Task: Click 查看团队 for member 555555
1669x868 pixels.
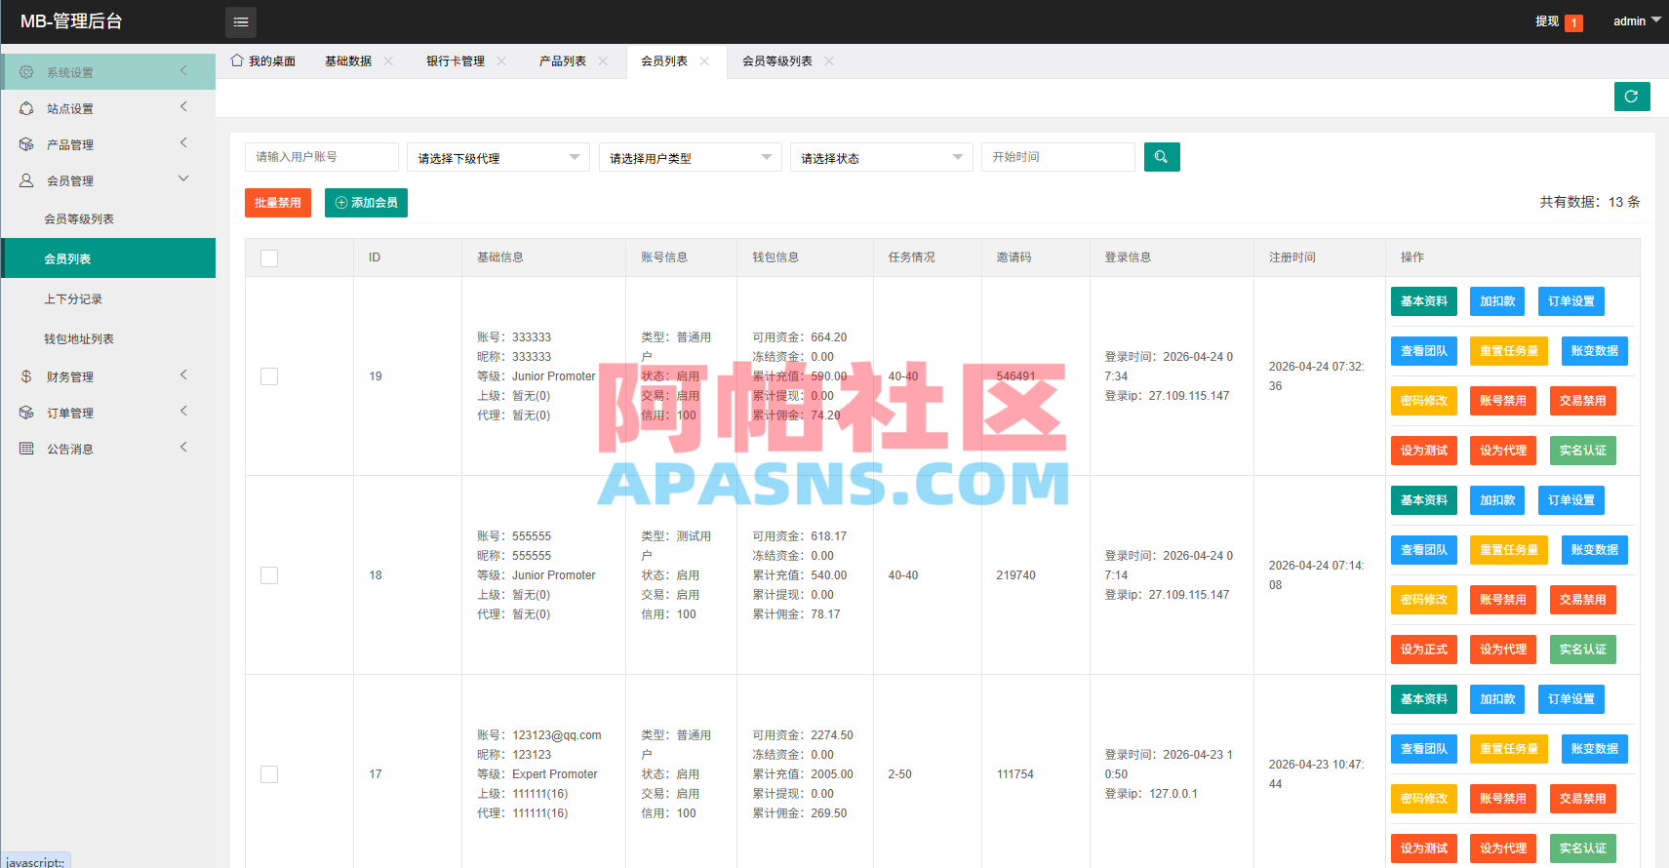Action: click(x=1424, y=550)
